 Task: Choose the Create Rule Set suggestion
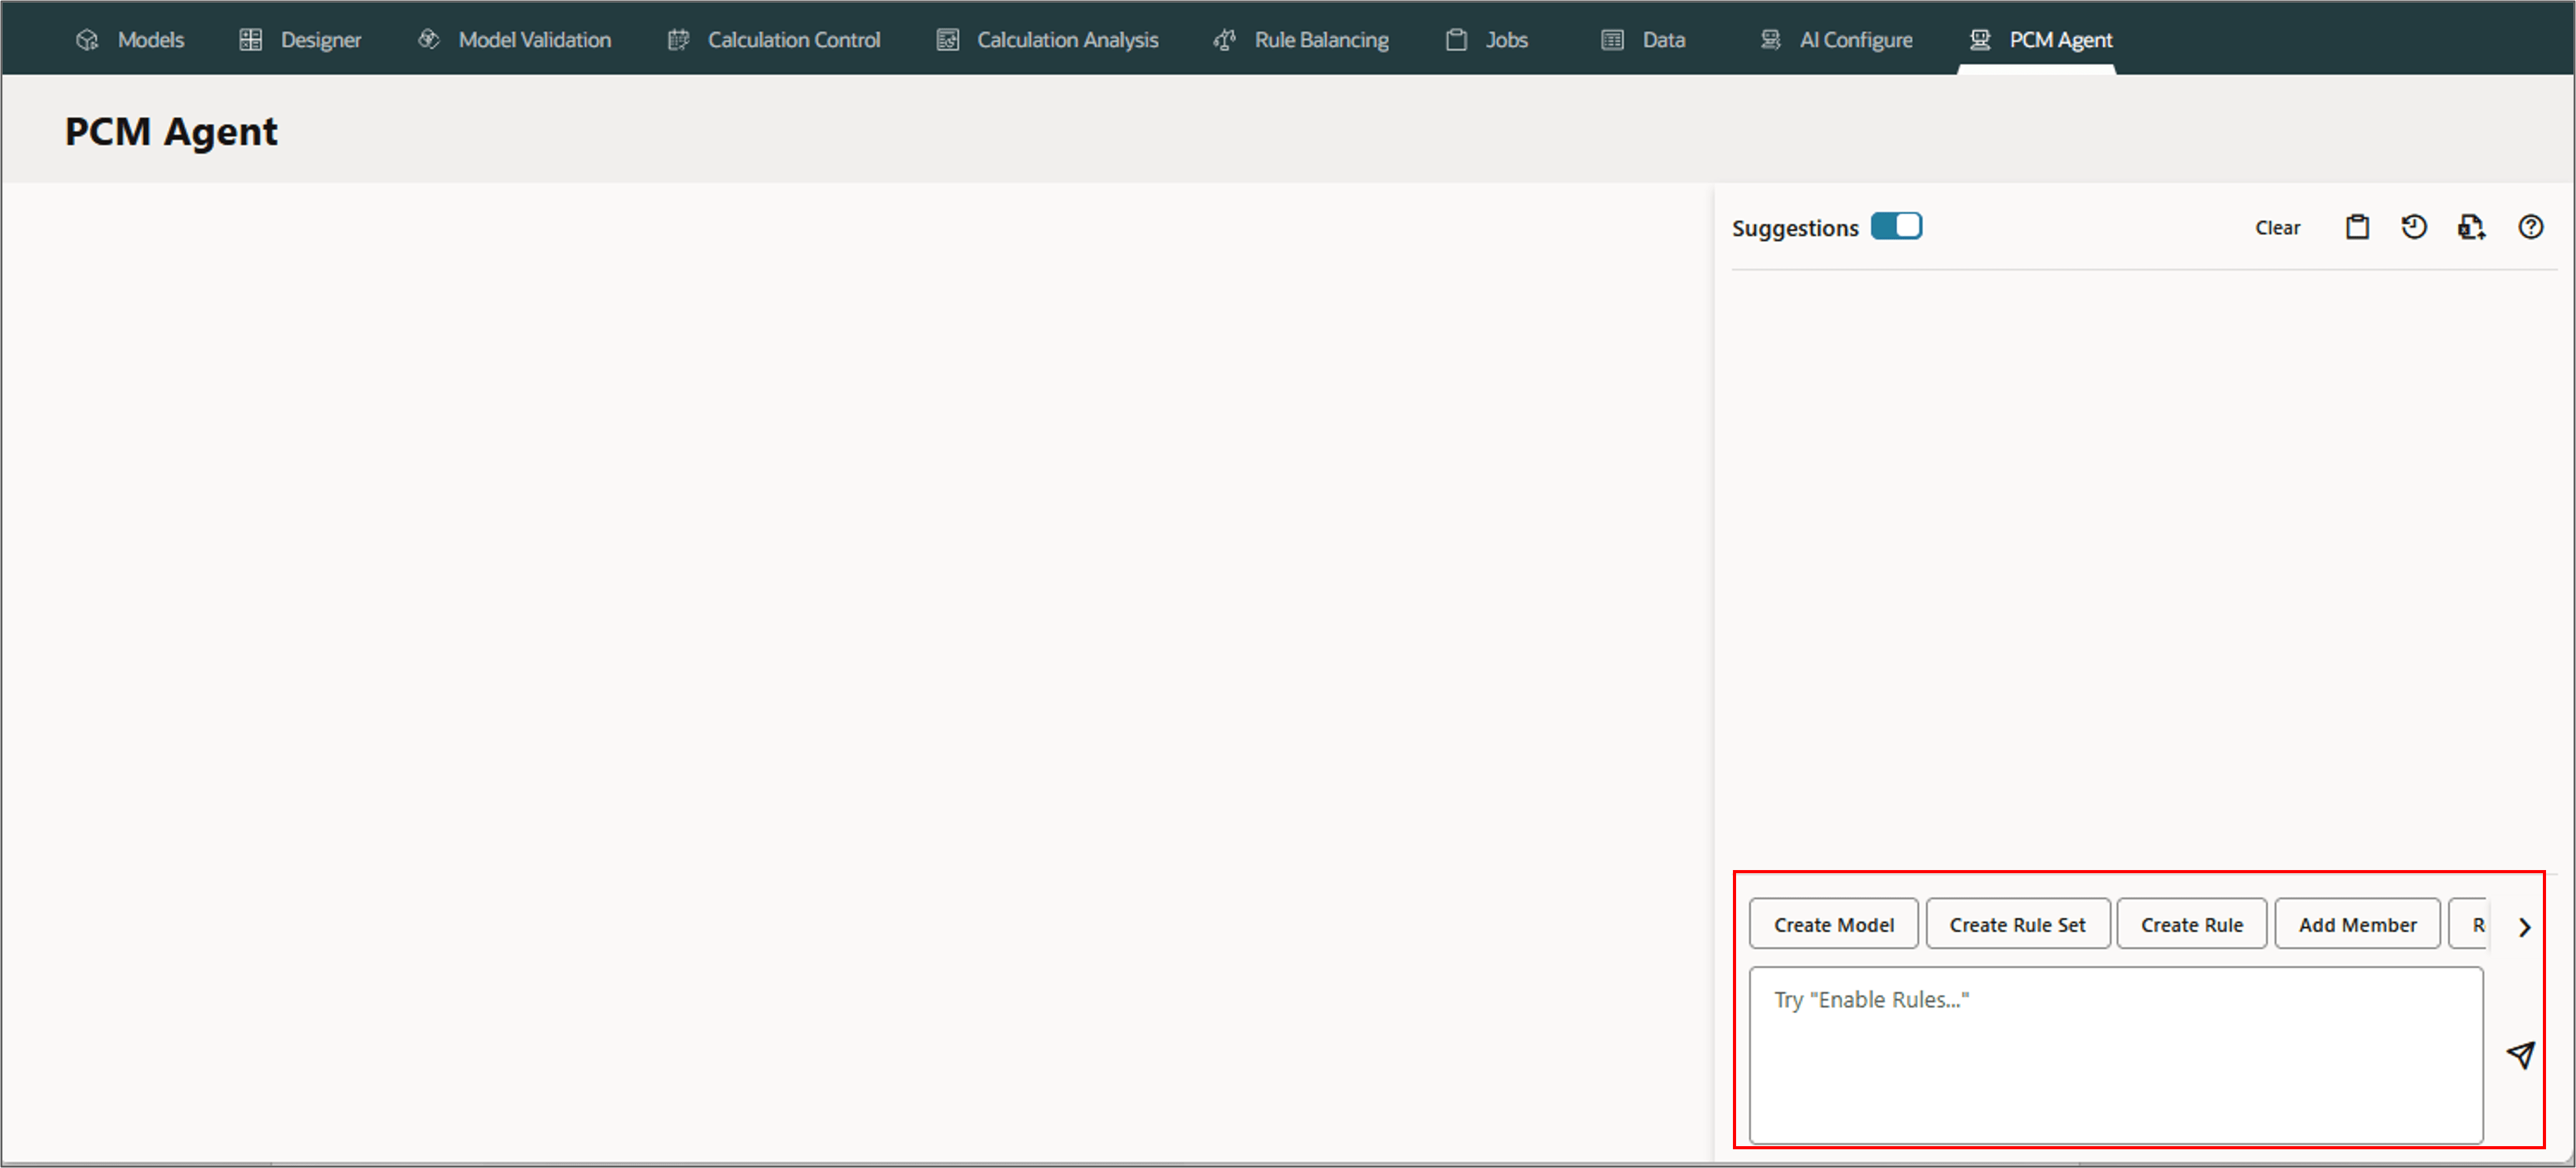pyautogui.click(x=2017, y=924)
